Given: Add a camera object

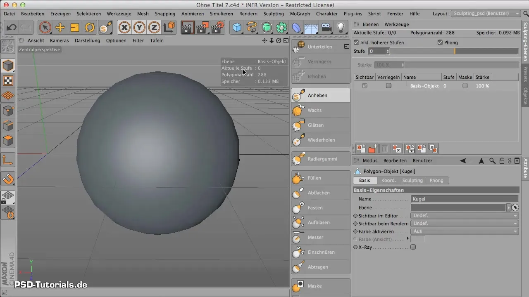Looking at the screenshot, I should coord(326,28).
